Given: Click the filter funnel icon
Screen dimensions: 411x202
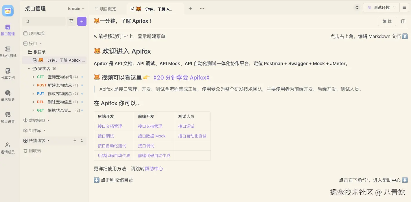Looking at the screenshot, I should [x=71, y=21].
